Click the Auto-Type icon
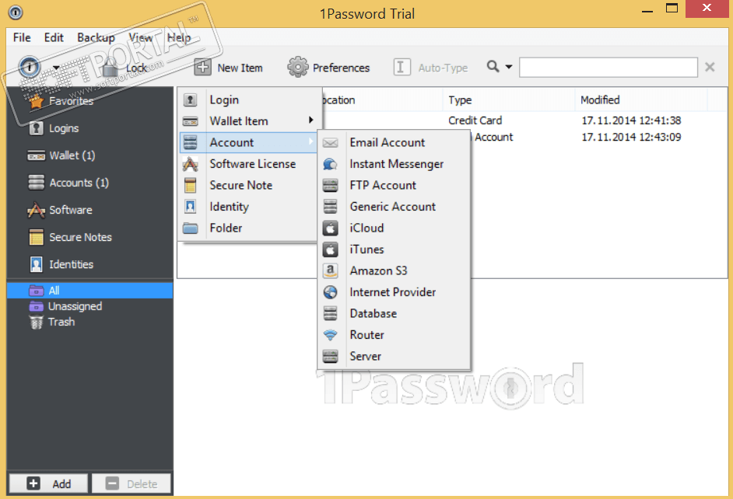Image resolution: width=733 pixels, height=499 pixels. [402, 67]
